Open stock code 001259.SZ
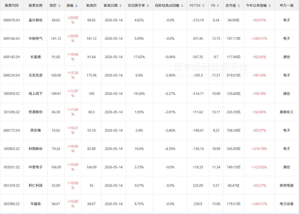Screen dimensions: 299x214 (x=12, y=186)
